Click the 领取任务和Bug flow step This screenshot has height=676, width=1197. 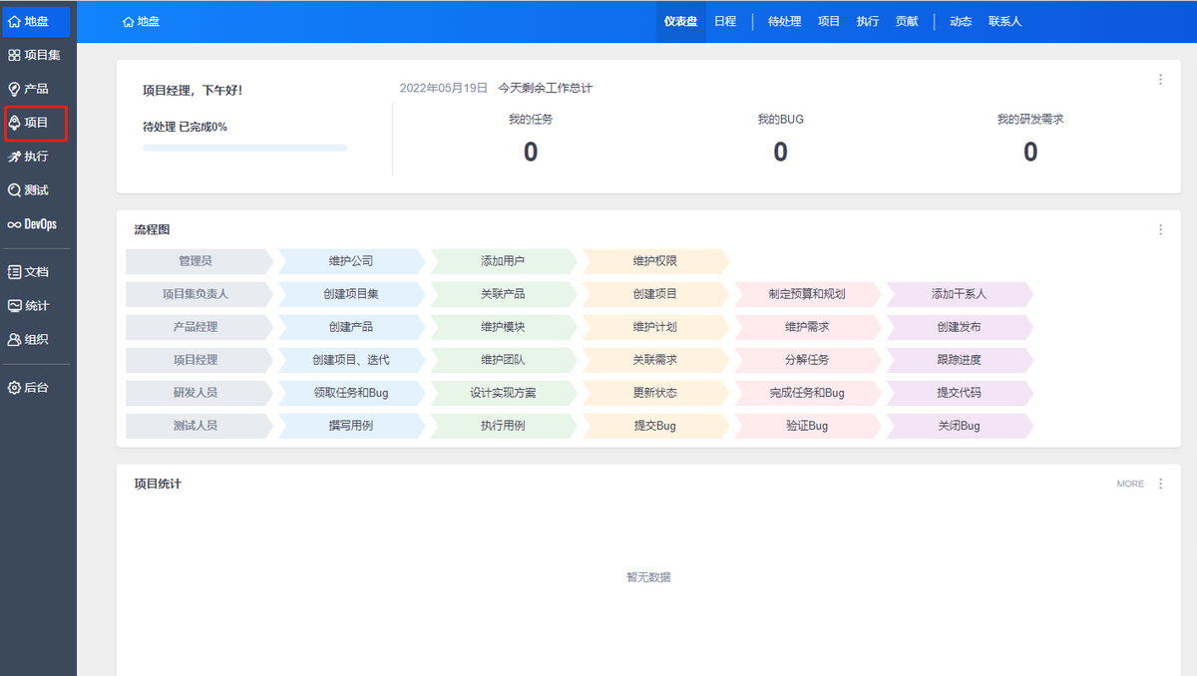pos(351,393)
